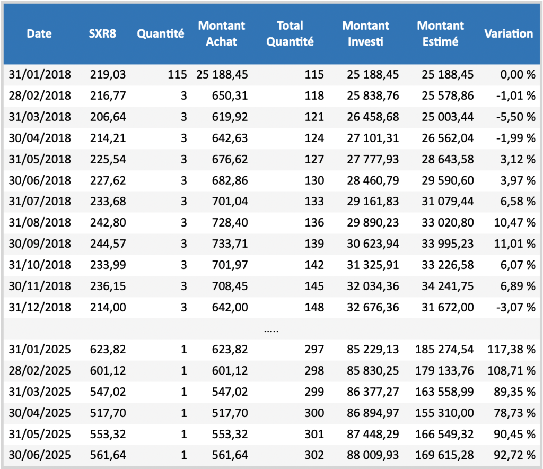
Task: Click the total quantity cell 302
Action: point(314,456)
